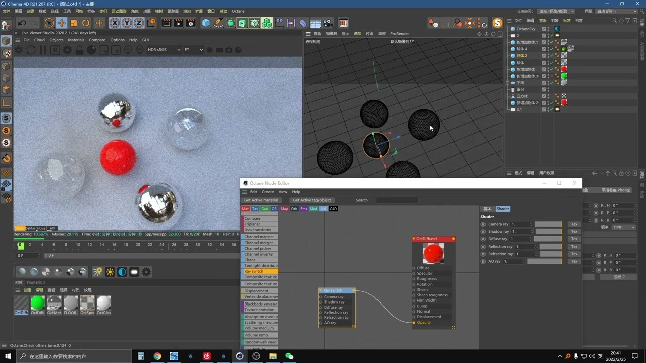Image resolution: width=646 pixels, height=363 pixels.
Task: Click Node Editor Search field
Action: pos(397,200)
